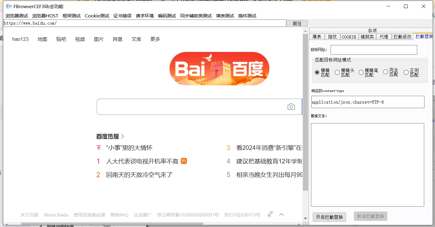
Task: Open the 视频 link
Action: [x=80, y=39]
